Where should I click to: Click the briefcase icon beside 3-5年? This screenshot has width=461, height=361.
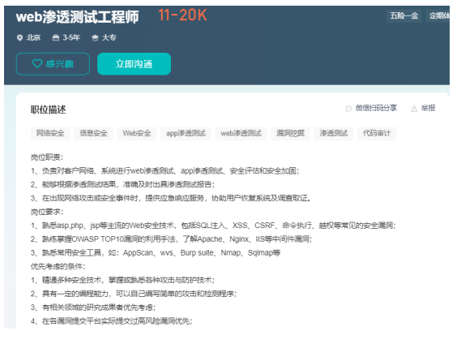pyautogui.click(x=56, y=37)
